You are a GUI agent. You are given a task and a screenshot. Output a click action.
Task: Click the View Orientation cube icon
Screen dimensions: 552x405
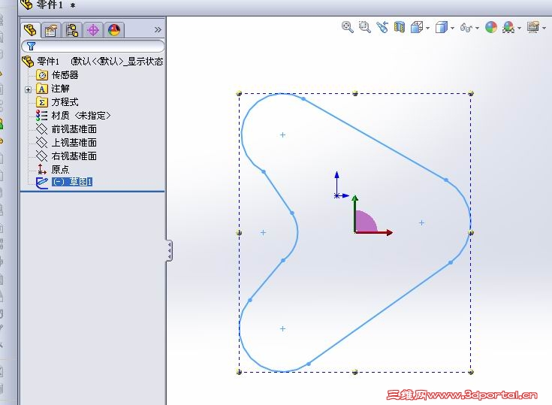point(417,27)
